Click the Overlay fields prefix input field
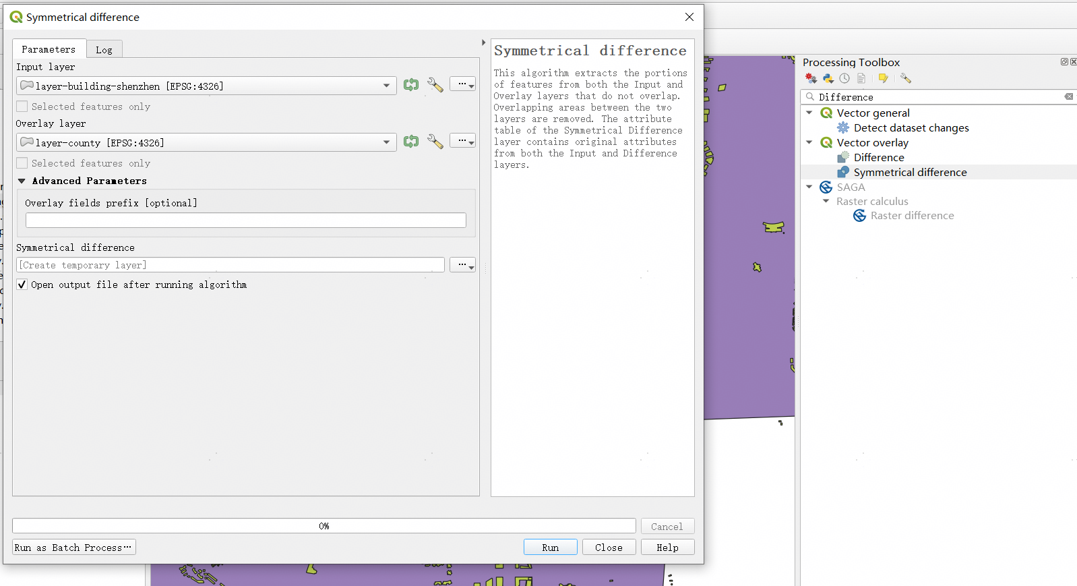This screenshot has height=586, width=1077. (245, 221)
